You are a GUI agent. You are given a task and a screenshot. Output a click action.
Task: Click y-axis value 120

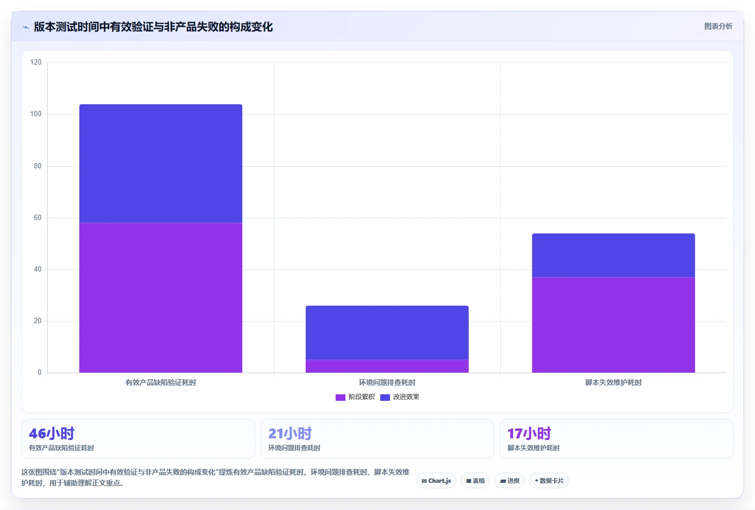36,62
